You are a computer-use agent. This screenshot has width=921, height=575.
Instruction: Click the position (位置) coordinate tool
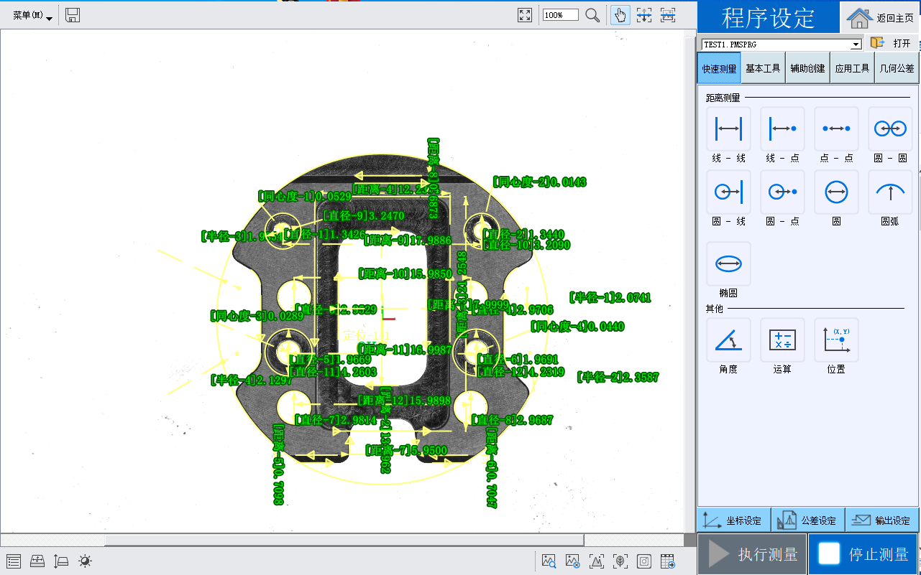pos(836,340)
